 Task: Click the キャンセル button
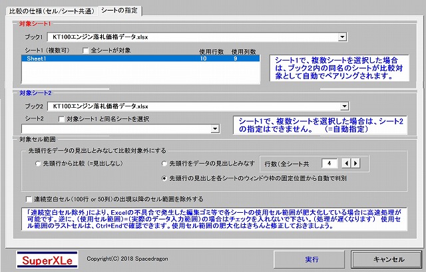pyautogui.click(x=387, y=259)
